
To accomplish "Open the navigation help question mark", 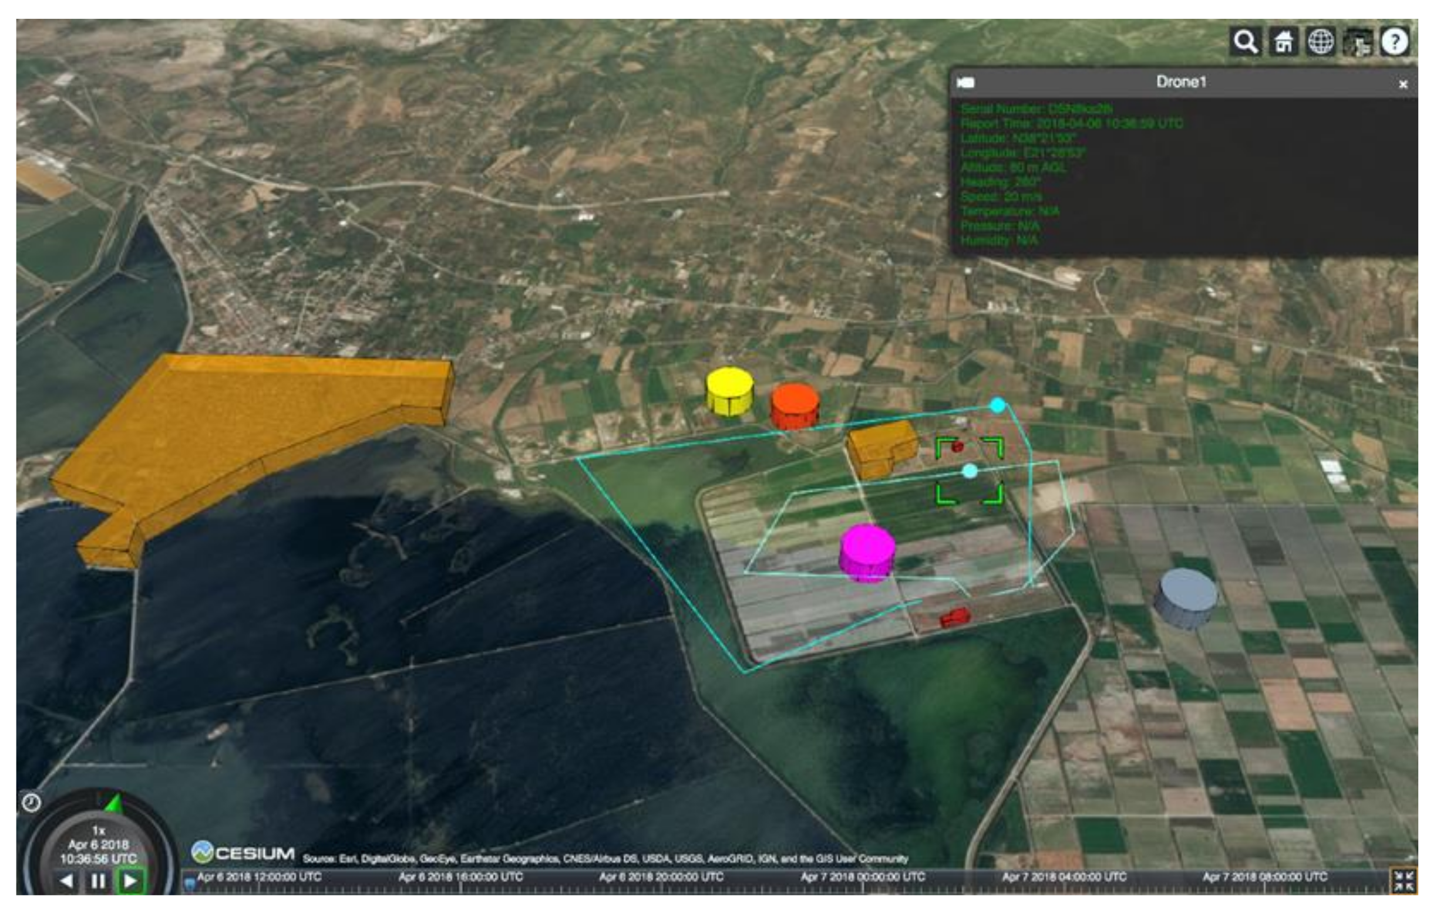I will coord(1395,42).
